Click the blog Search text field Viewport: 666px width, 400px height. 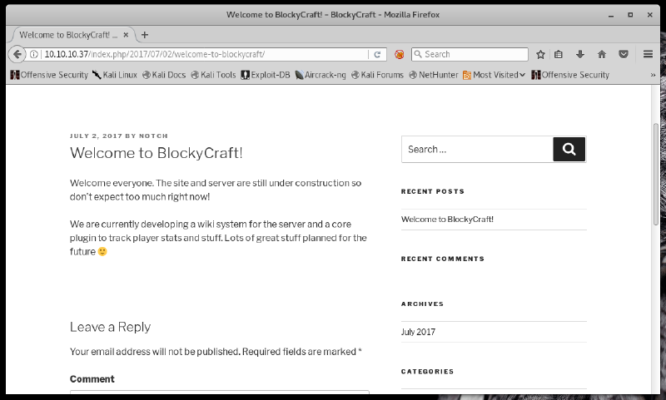(477, 150)
